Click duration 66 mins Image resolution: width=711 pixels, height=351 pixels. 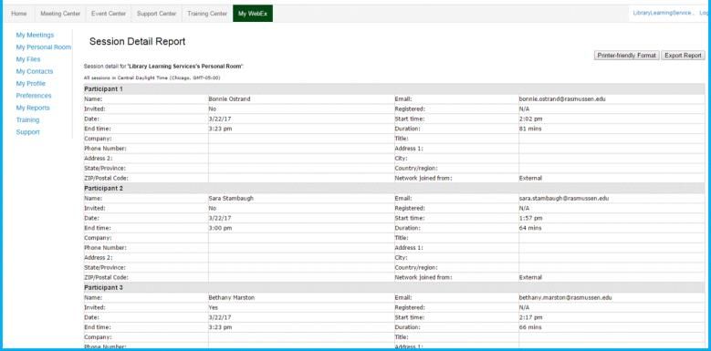(530, 327)
